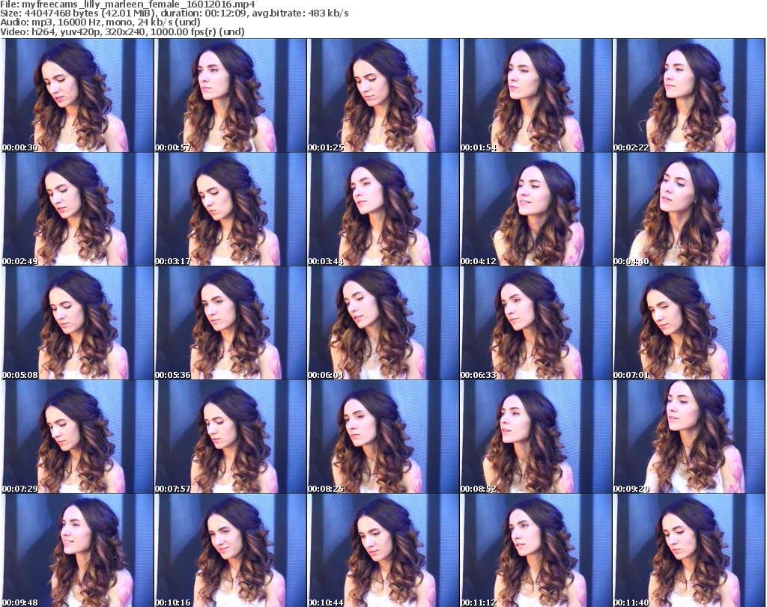Select the thumbnail at 00:05:08
The image size is (767, 607).
pyautogui.click(x=77, y=323)
